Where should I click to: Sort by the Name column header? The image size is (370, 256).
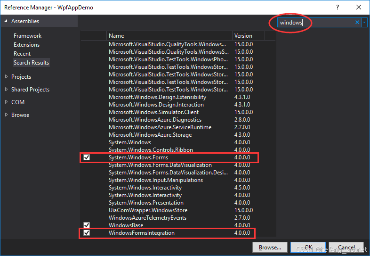pos(169,36)
